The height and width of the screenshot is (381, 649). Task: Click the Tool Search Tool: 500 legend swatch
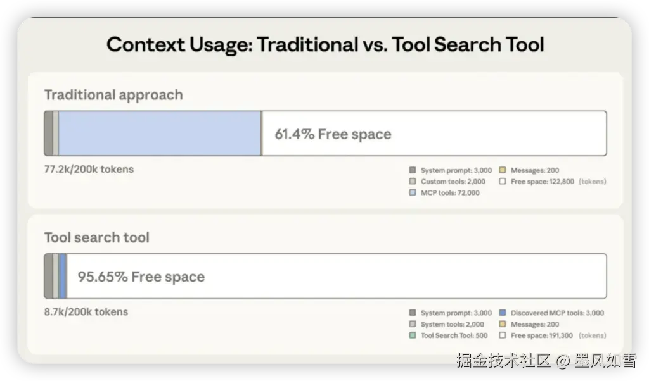point(413,335)
